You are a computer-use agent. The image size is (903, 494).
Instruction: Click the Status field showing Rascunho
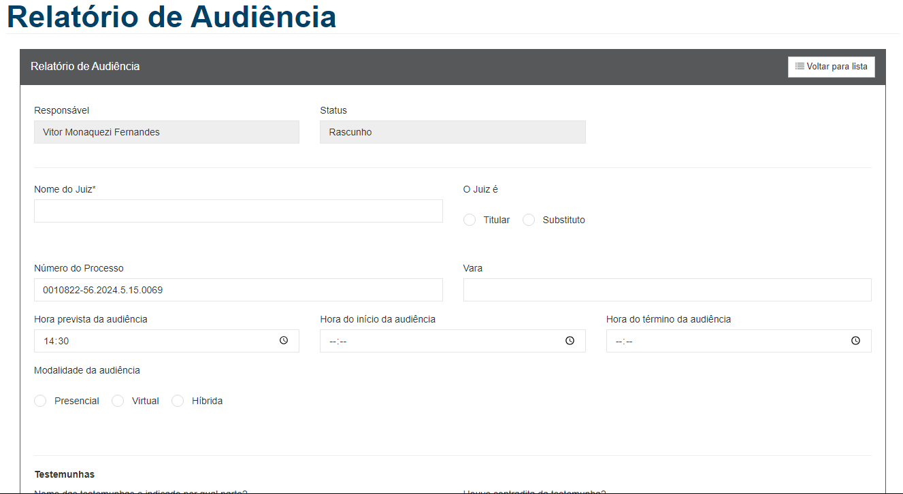point(452,132)
